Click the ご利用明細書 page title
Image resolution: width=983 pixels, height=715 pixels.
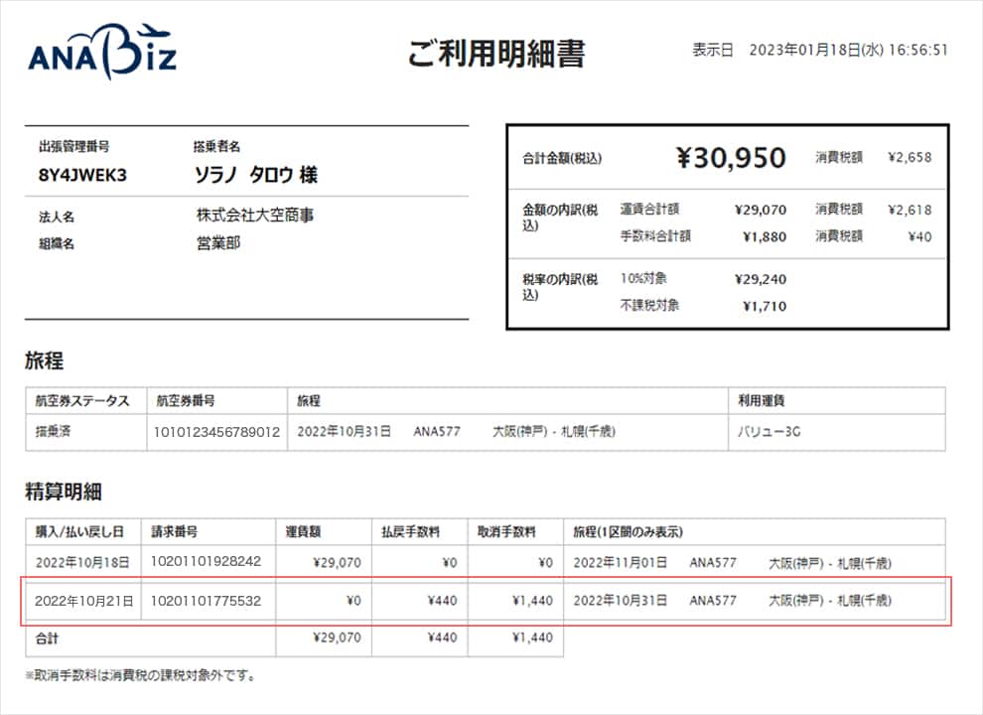[x=495, y=53]
